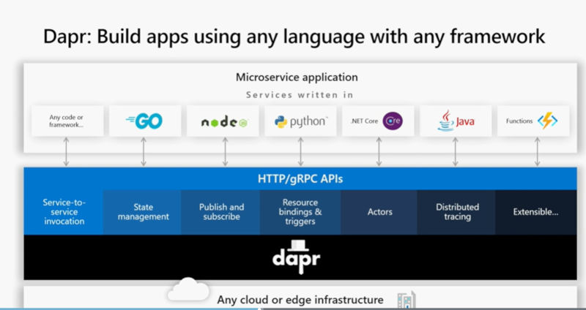Click the Microservice application heading
This screenshot has width=586, height=310.
(x=297, y=77)
